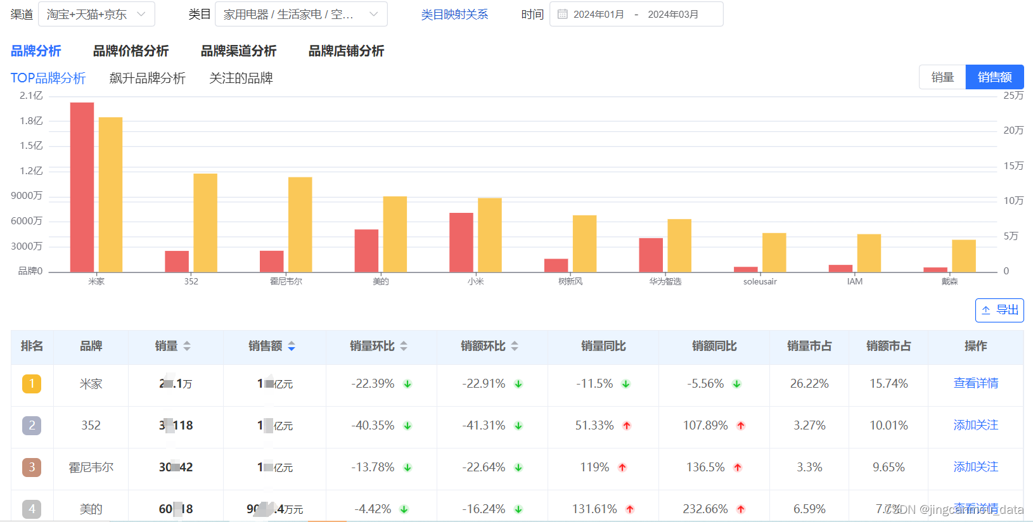
Task: Click 添加关注 link in 352 row
Action: pos(976,425)
